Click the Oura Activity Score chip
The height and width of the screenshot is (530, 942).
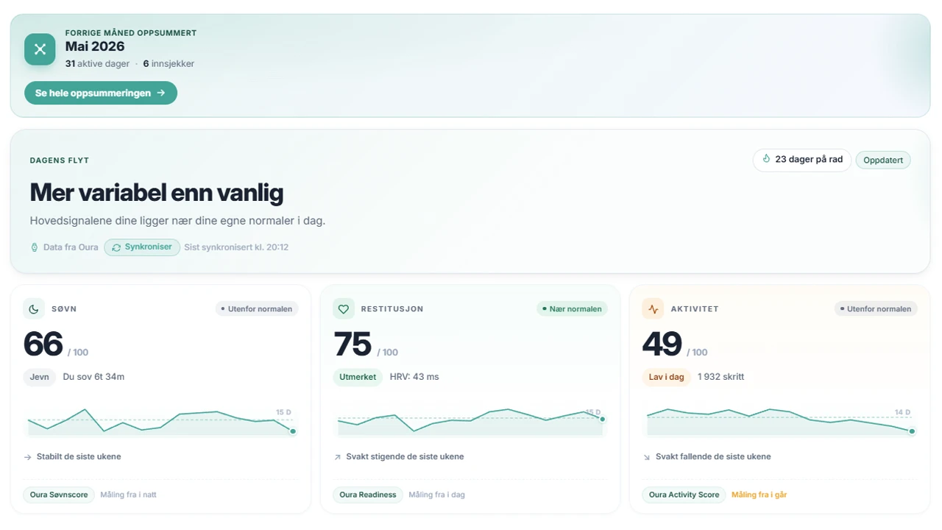pos(684,495)
